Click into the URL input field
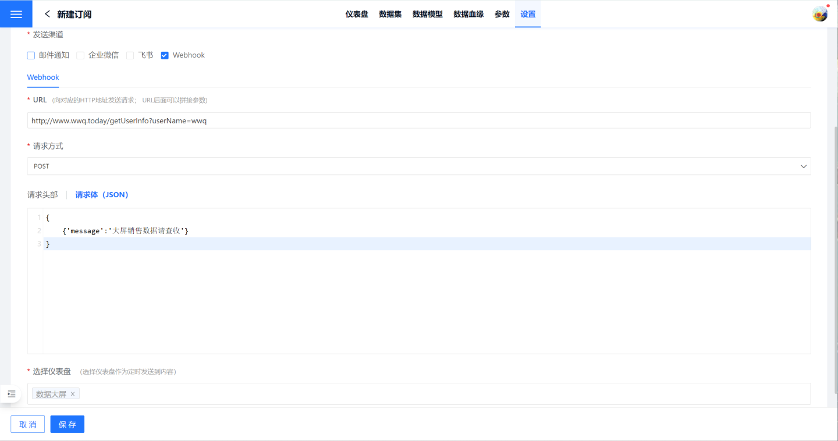Image resolution: width=838 pixels, height=441 pixels. point(418,120)
